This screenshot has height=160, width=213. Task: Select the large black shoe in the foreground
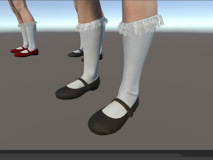tap(114, 117)
